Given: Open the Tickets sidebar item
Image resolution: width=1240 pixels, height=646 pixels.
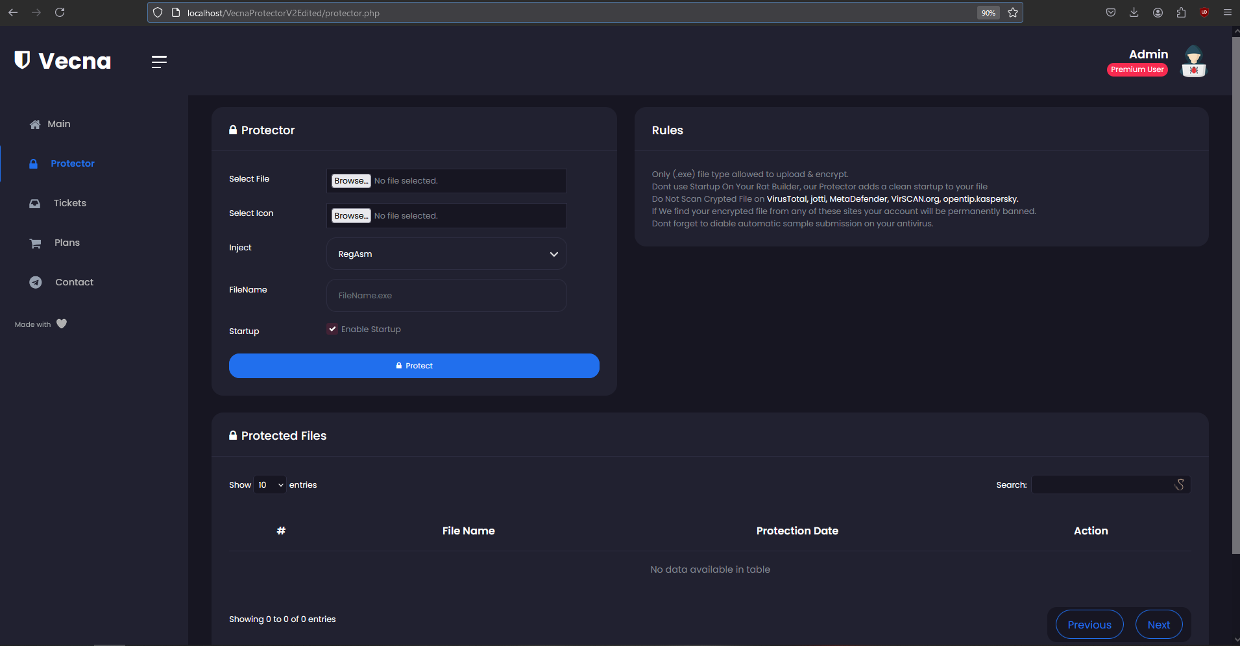Looking at the screenshot, I should [58, 203].
